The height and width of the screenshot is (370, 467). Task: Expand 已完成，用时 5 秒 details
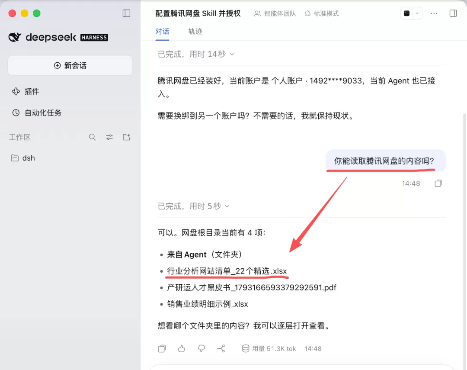point(193,206)
